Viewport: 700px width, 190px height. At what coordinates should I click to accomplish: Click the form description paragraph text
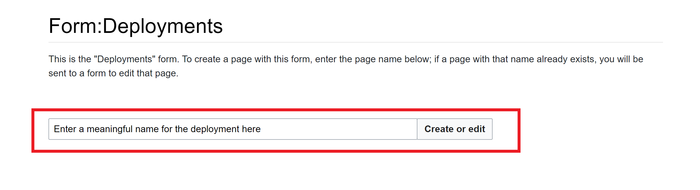[x=346, y=66]
